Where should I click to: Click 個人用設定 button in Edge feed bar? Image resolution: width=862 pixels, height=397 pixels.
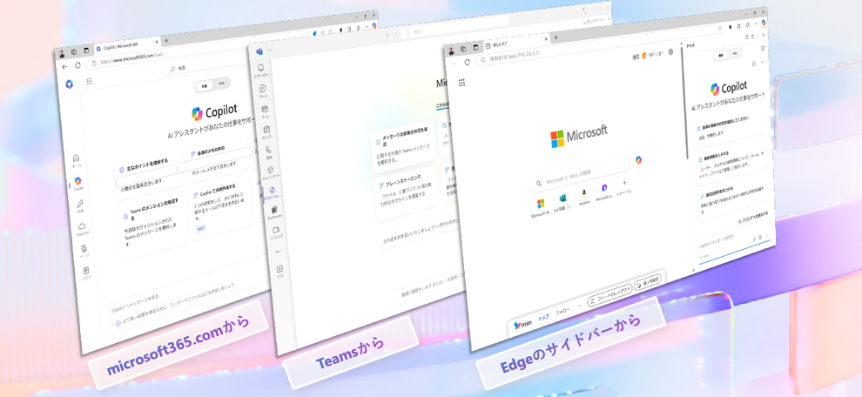click(648, 283)
